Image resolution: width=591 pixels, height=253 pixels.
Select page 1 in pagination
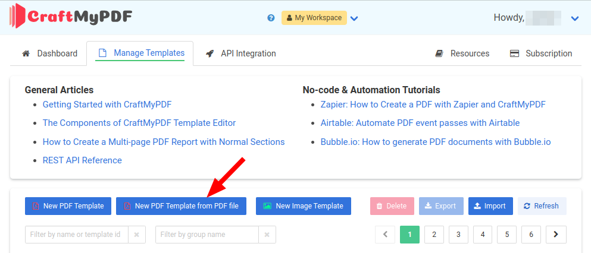coord(409,235)
